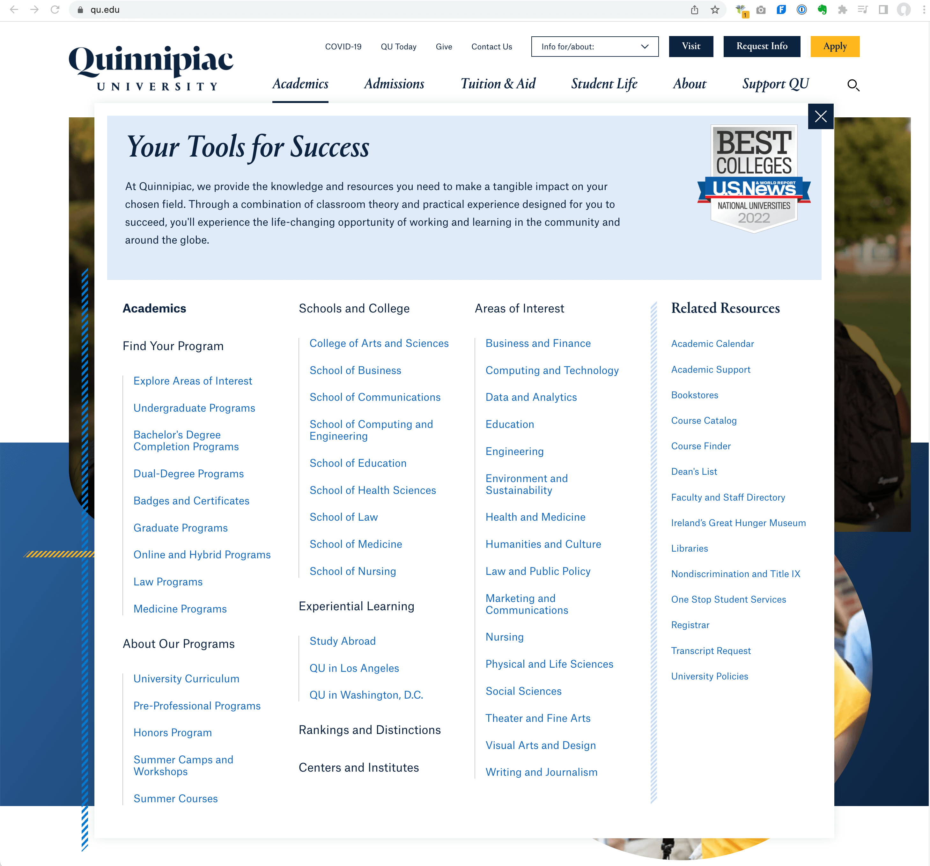
Task: Select the Student Life menu item
Action: click(603, 84)
